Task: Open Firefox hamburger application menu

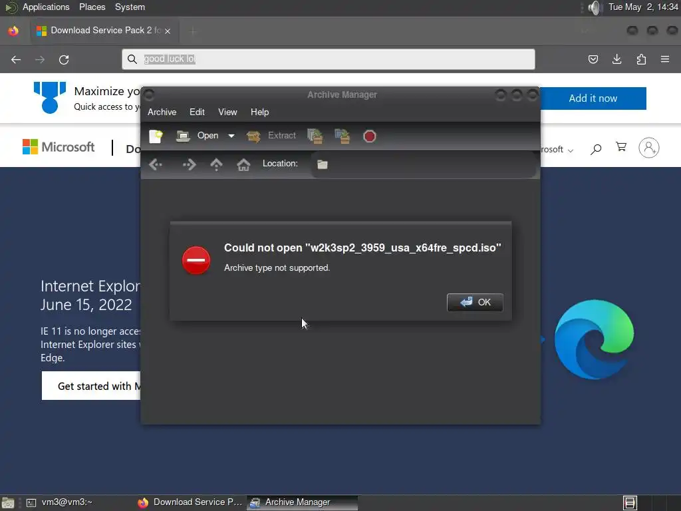Action: [x=665, y=59]
